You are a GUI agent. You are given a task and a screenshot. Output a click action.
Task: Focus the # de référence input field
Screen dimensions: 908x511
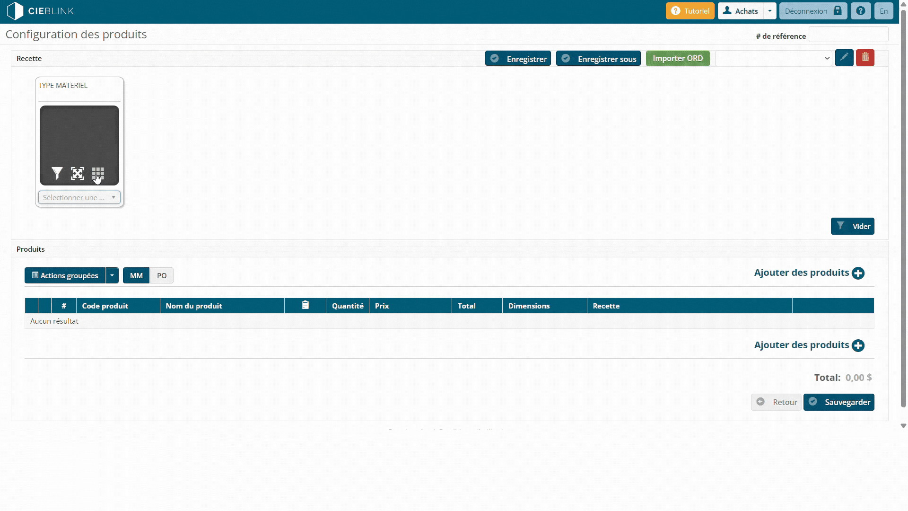(848, 35)
